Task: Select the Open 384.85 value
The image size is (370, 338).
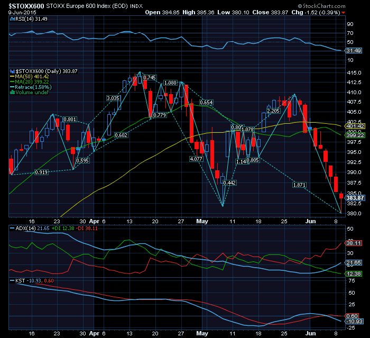Action: coord(162,12)
